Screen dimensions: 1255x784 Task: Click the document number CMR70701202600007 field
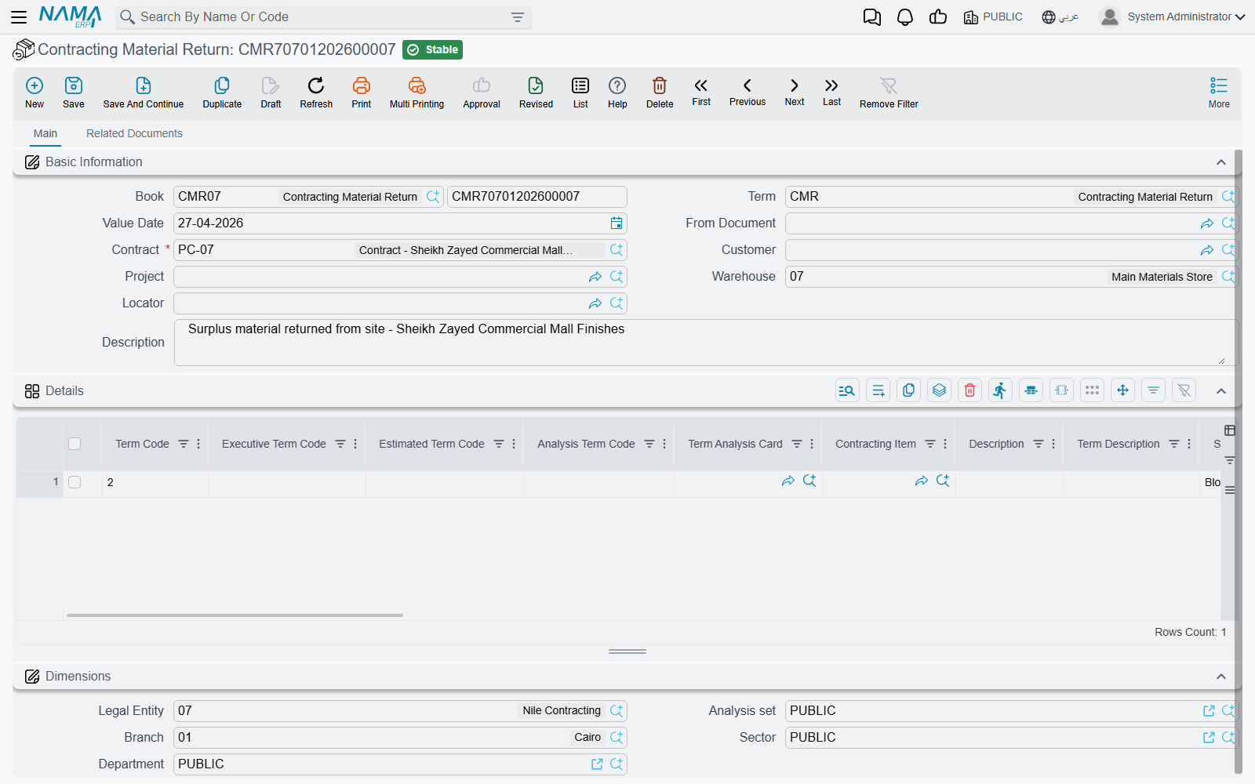pos(537,197)
